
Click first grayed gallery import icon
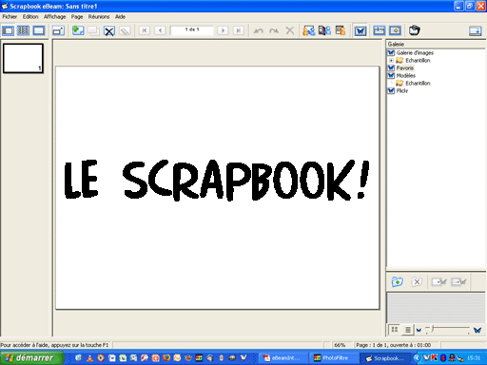(439, 281)
